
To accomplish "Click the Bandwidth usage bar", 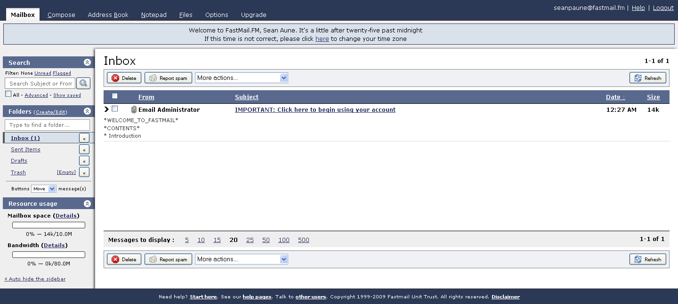I will click(x=48, y=255).
